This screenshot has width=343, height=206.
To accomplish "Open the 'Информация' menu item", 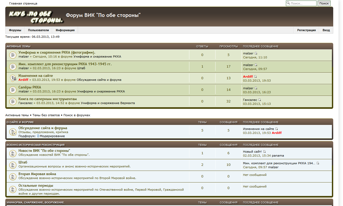I will coord(65,30).
